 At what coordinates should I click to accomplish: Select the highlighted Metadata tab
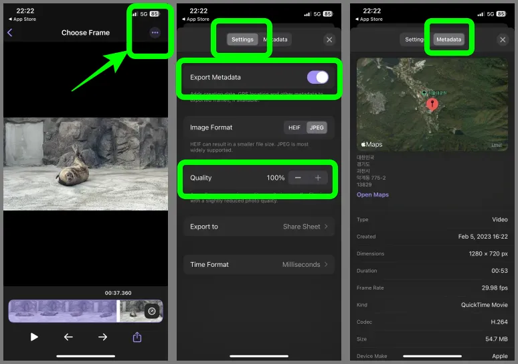(x=448, y=40)
